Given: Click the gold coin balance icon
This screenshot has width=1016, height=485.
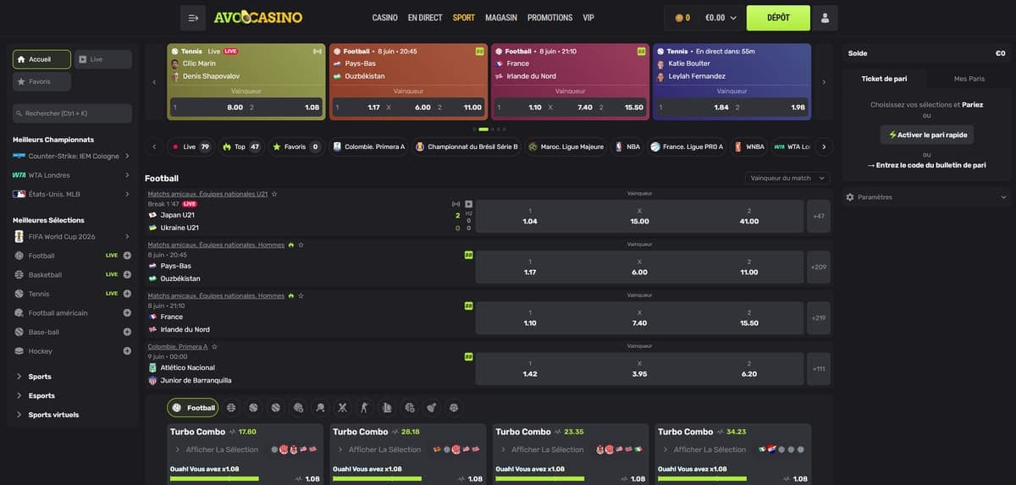Looking at the screenshot, I should pyautogui.click(x=679, y=18).
